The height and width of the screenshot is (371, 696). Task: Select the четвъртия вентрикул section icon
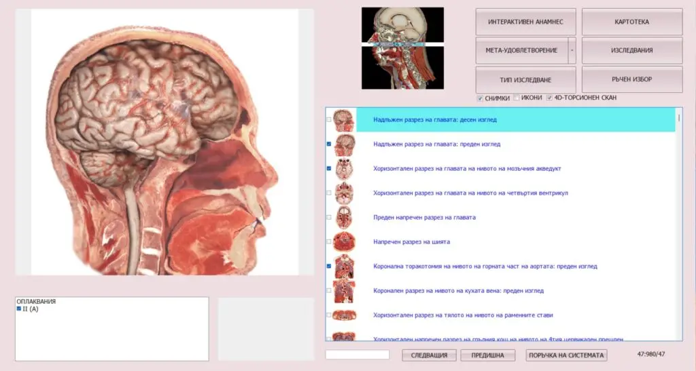pyautogui.click(x=344, y=193)
